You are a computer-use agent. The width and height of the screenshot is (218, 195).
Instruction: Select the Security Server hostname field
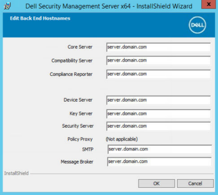coord(159,126)
